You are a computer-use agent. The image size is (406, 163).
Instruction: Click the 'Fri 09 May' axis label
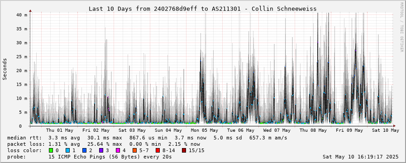pyautogui.click(x=349, y=130)
